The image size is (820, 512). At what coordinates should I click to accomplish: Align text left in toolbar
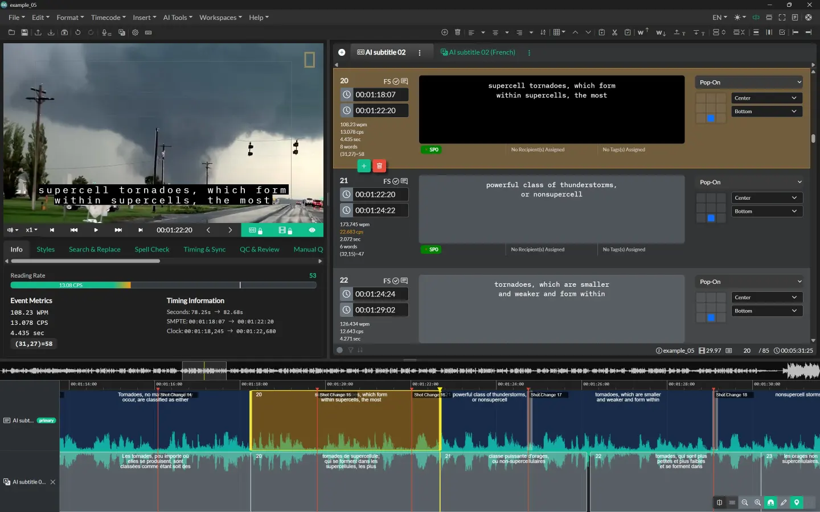471,32
